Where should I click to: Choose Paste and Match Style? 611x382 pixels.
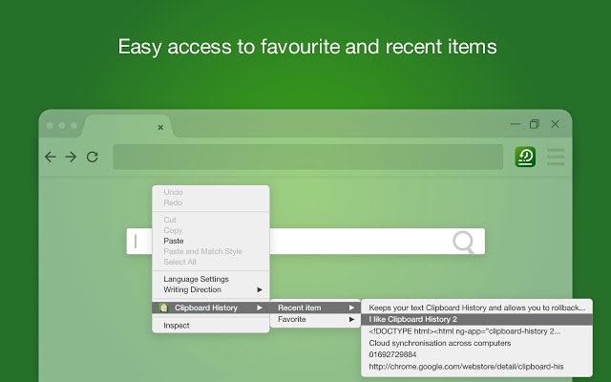click(203, 251)
